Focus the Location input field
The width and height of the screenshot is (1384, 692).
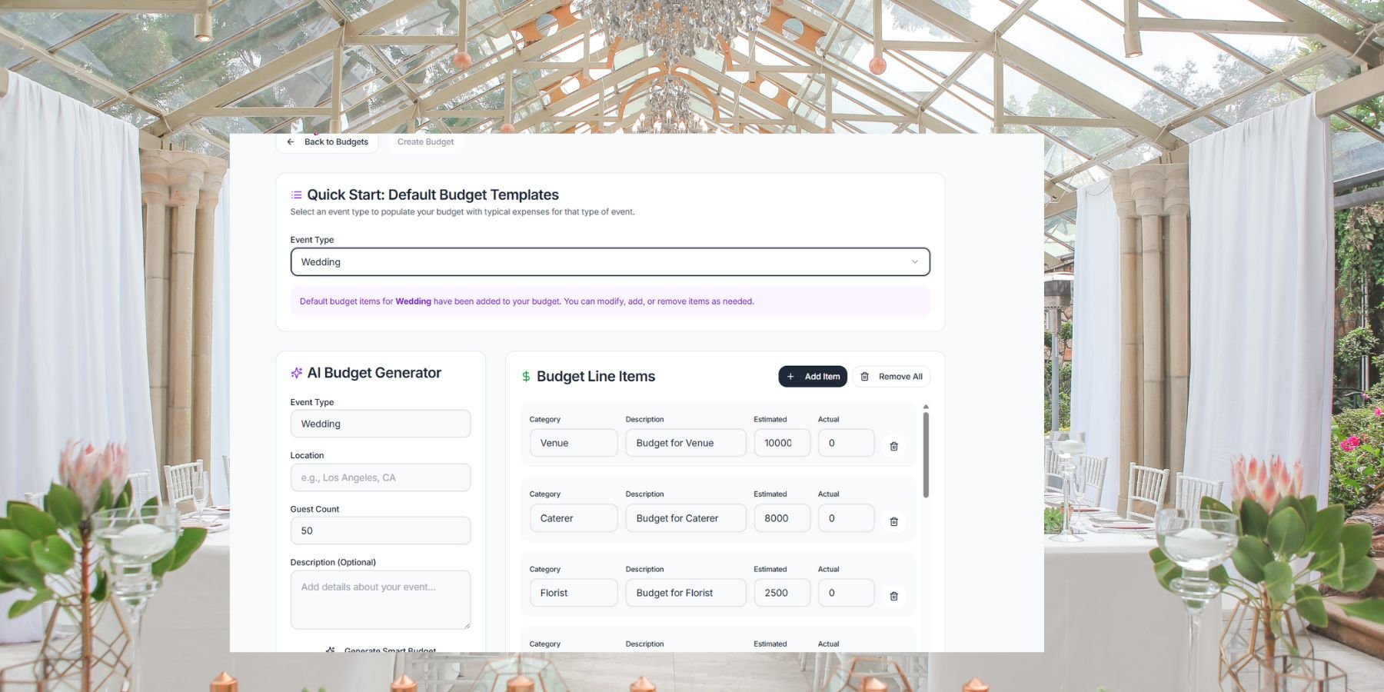click(x=380, y=477)
